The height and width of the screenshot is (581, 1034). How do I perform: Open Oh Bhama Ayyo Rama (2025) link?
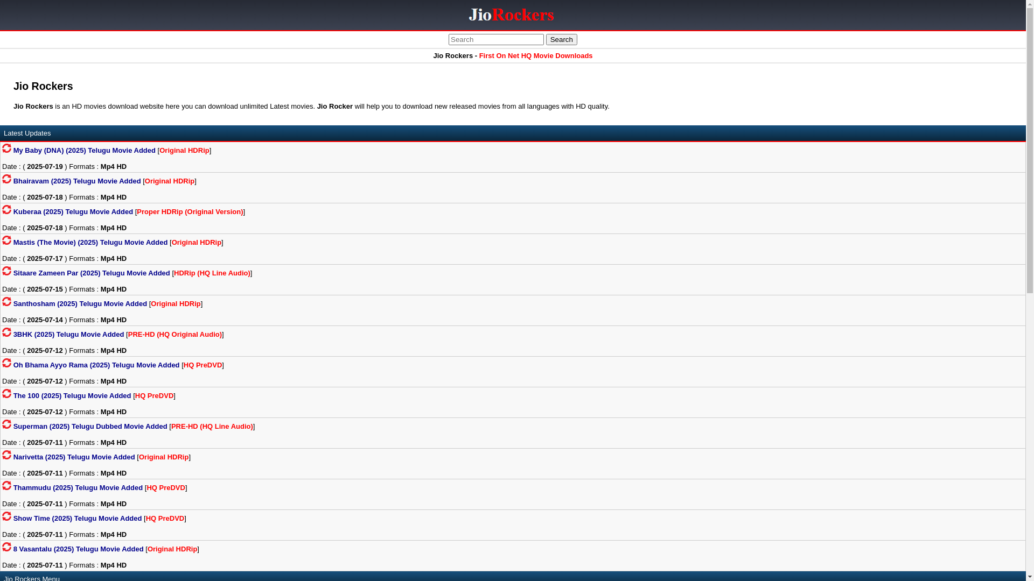click(96, 365)
